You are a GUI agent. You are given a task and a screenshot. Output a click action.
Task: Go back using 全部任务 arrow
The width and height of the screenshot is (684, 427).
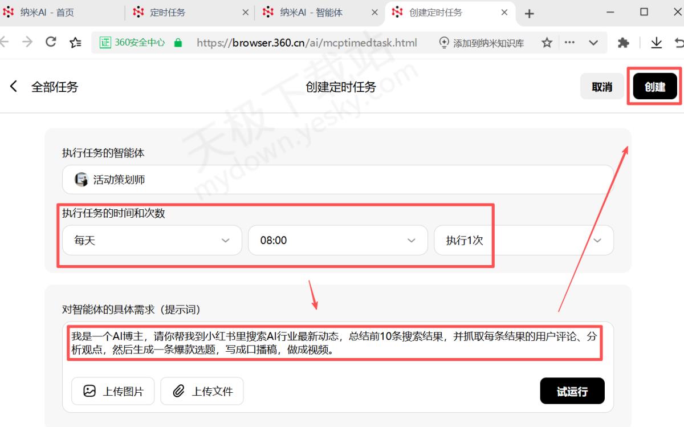pos(14,87)
